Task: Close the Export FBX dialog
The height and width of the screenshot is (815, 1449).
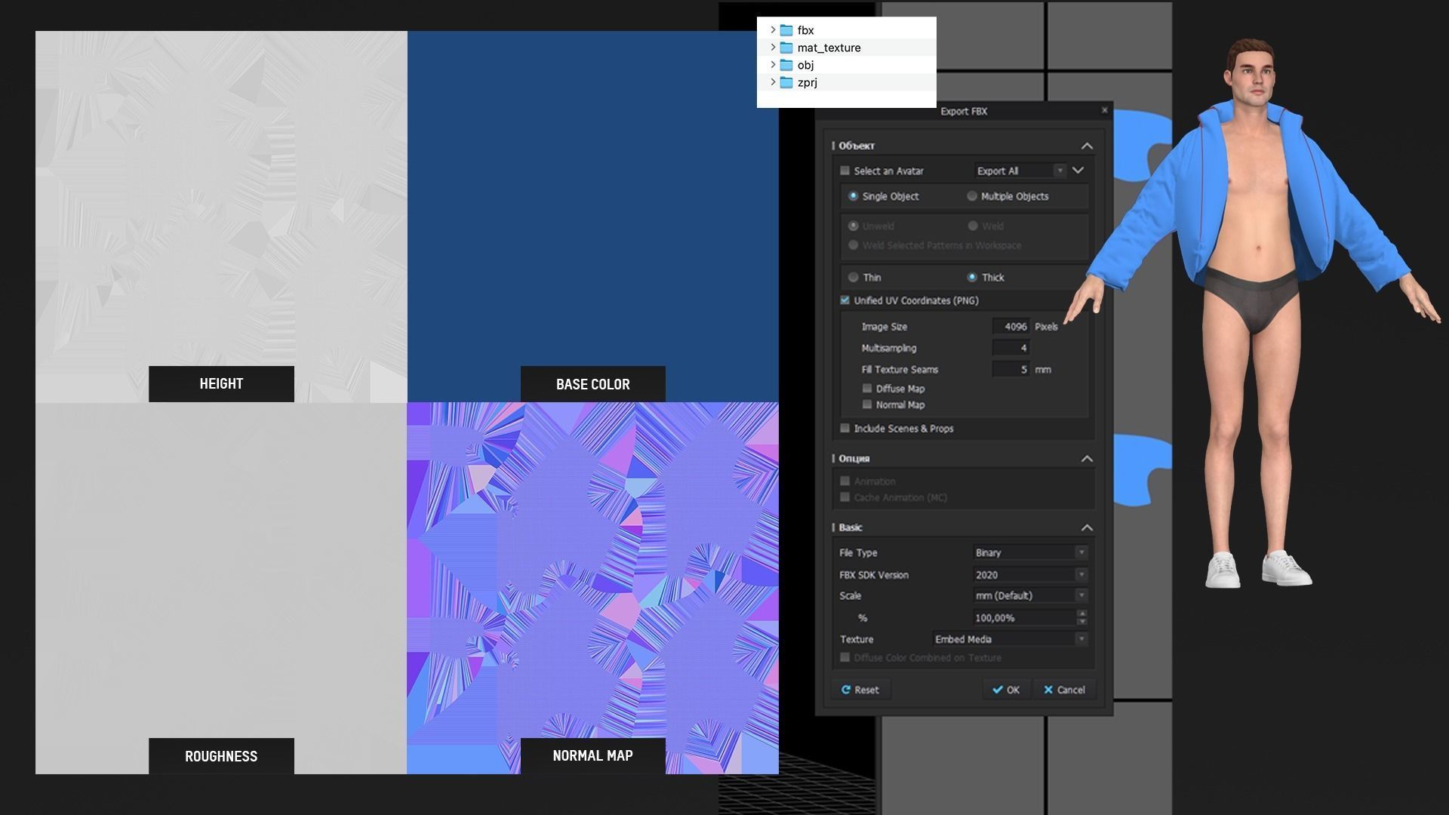Action: [1104, 110]
